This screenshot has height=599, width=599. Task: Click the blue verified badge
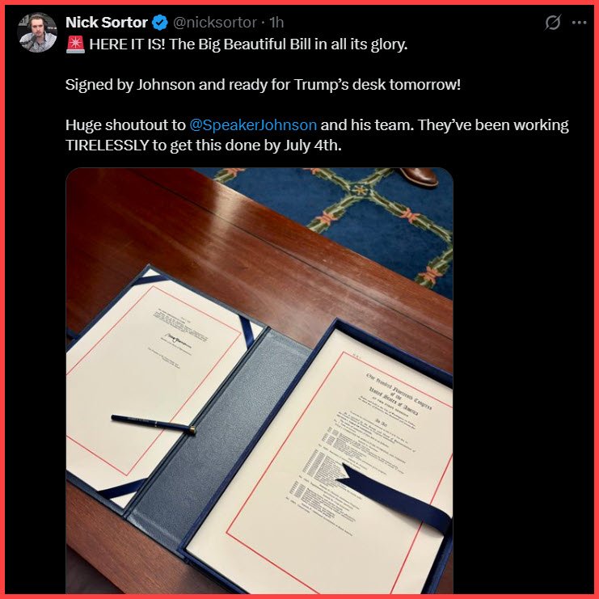point(160,23)
